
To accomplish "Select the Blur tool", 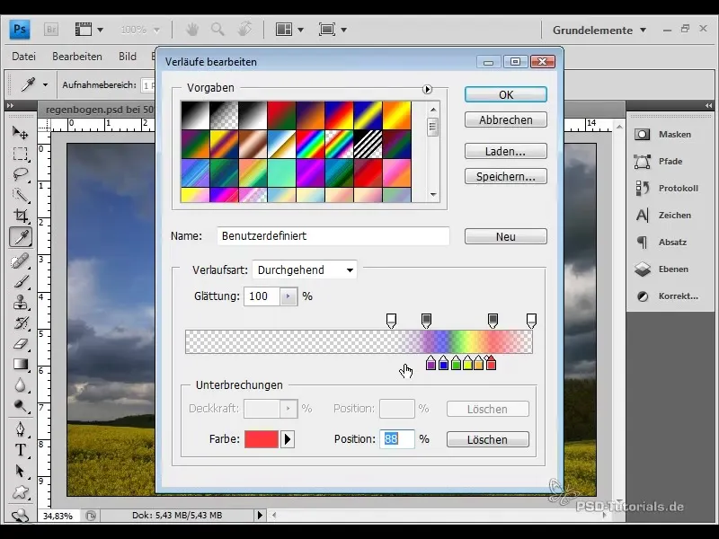I will click(20, 385).
